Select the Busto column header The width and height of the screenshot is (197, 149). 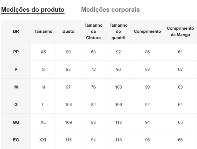pyautogui.click(x=68, y=31)
